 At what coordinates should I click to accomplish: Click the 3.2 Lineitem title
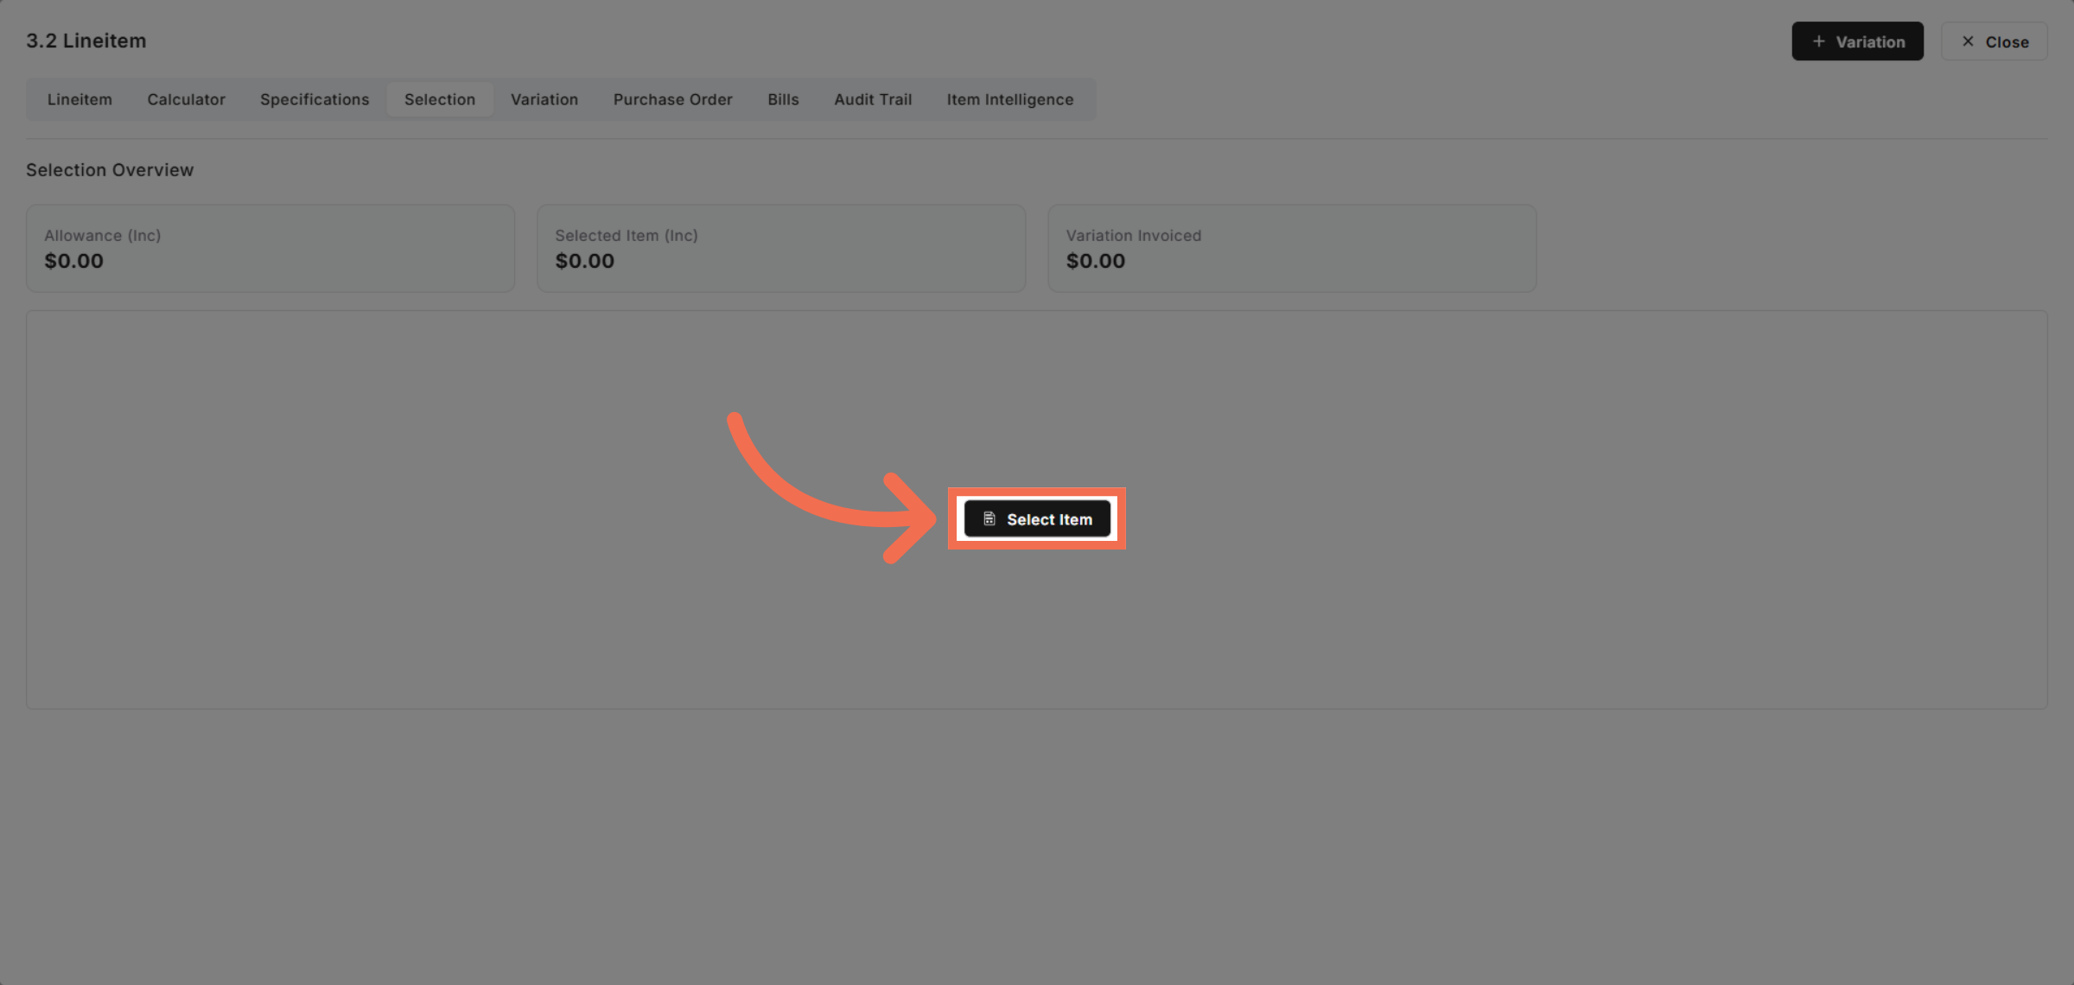pyautogui.click(x=86, y=41)
